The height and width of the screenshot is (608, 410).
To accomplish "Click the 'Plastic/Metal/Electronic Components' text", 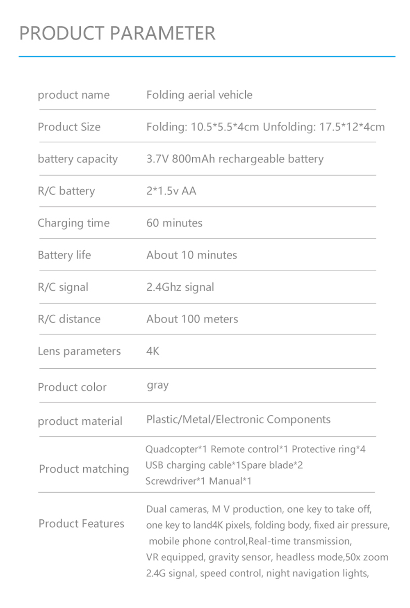I will pos(238,420).
